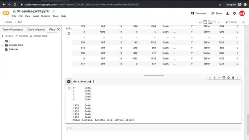249x140 pixels.
Task: Go forward in browser history
Action: [9, 5]
